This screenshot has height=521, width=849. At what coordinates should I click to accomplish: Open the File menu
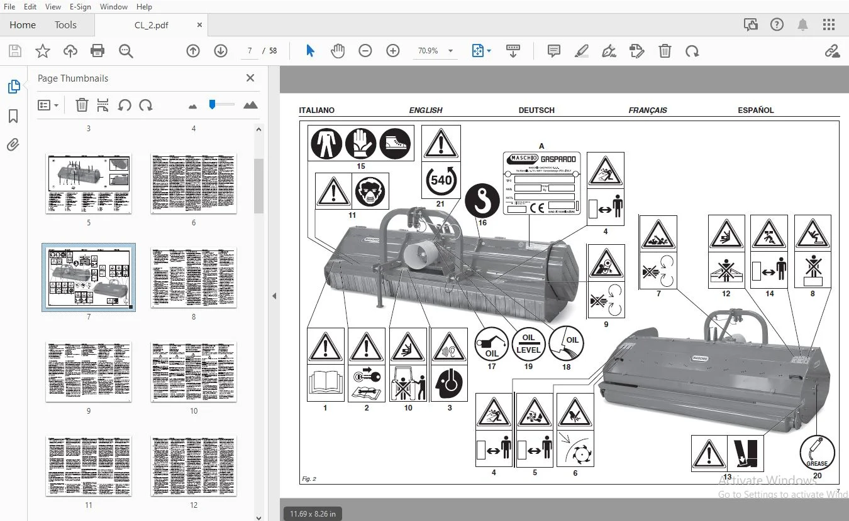point(9,7)
